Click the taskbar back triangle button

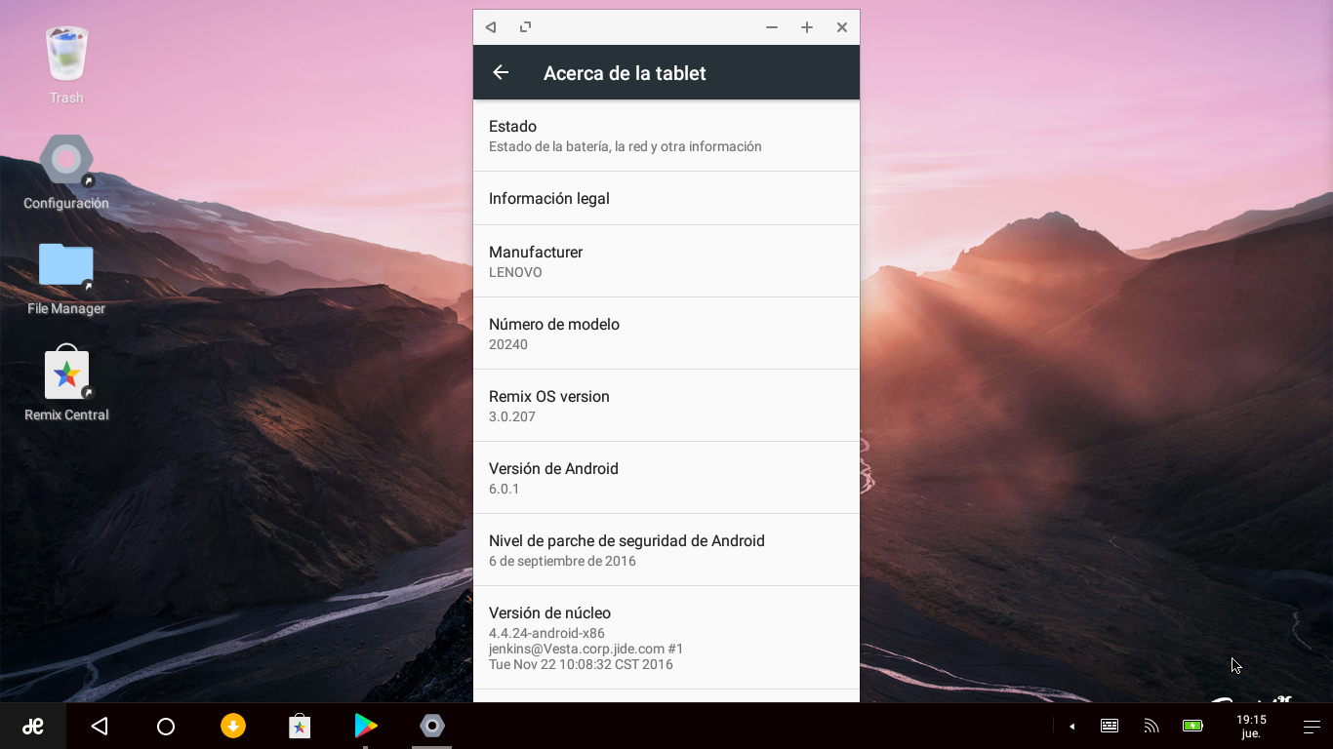pos(100,726)
